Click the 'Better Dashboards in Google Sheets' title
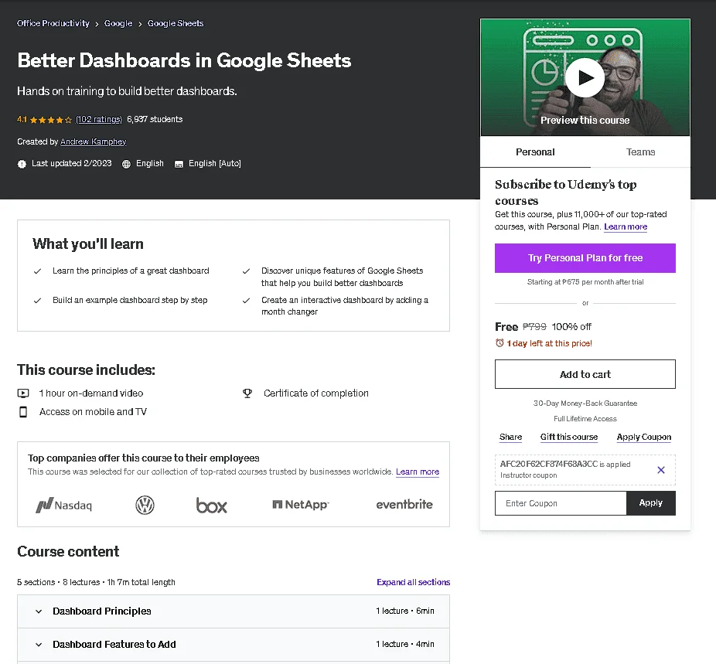Screen dimensions: 716x664 click(184, 60)
